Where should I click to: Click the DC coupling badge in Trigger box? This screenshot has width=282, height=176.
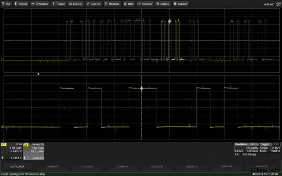(278, 144)
